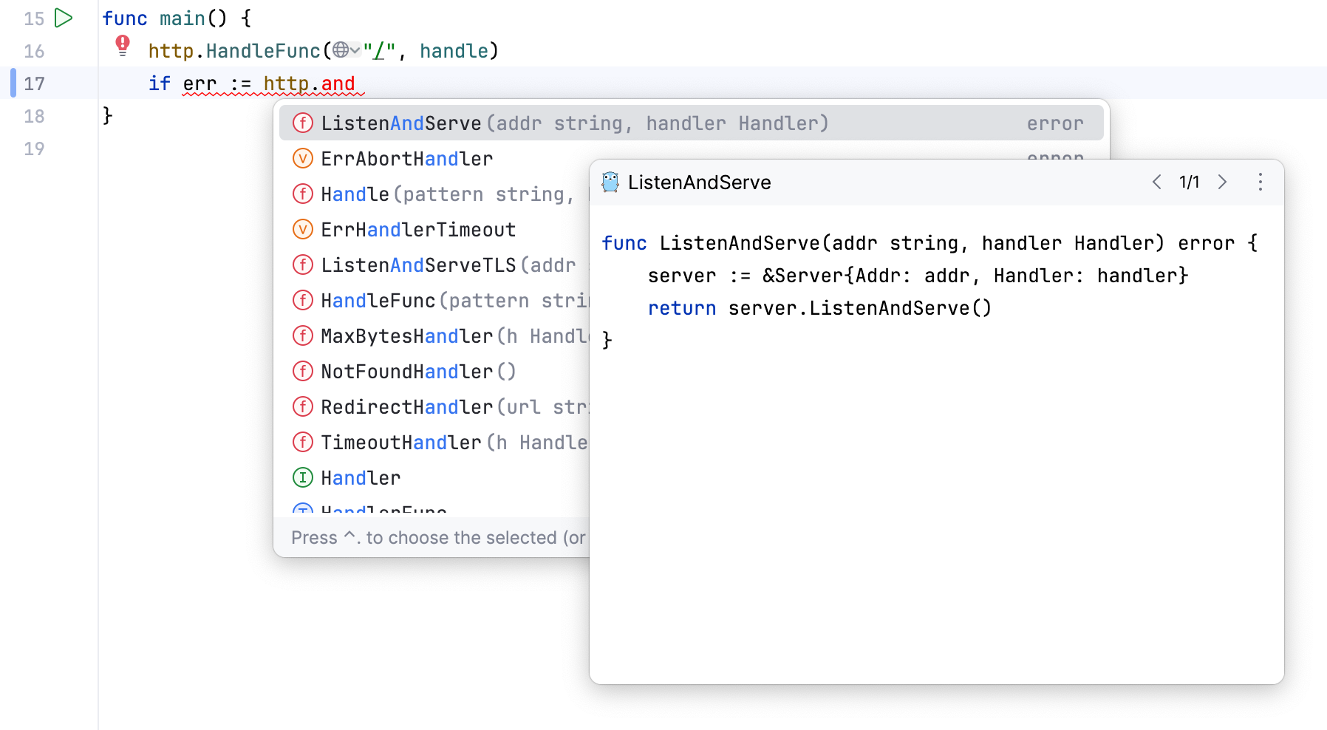Click the Go gopher icon in documentation popup

tap(610, 182)
